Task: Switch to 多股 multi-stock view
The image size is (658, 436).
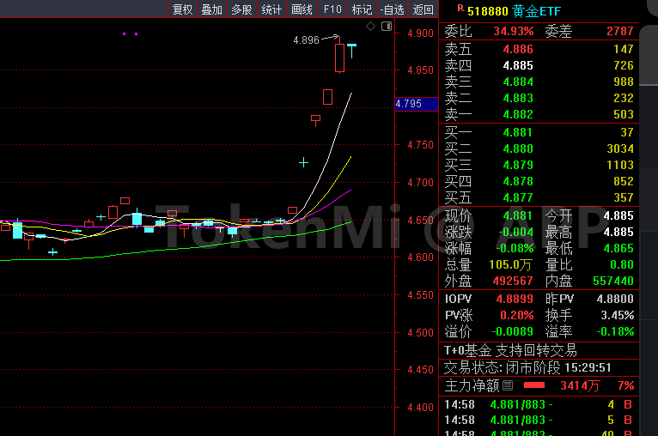Action: [x=241, y=9]
